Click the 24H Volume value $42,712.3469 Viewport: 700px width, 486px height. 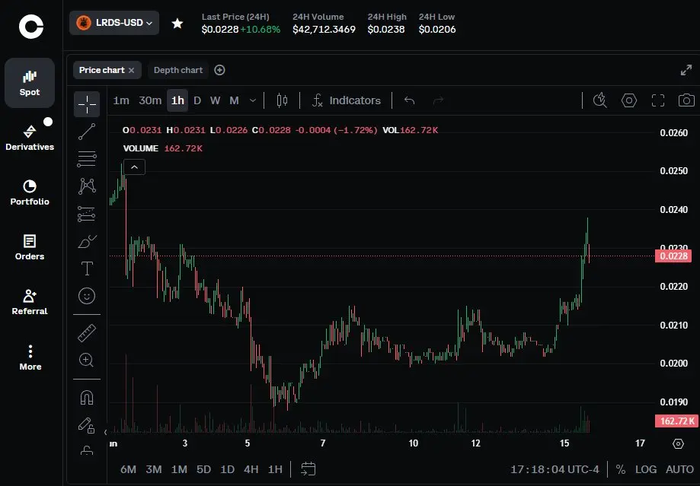pos(324,30)
